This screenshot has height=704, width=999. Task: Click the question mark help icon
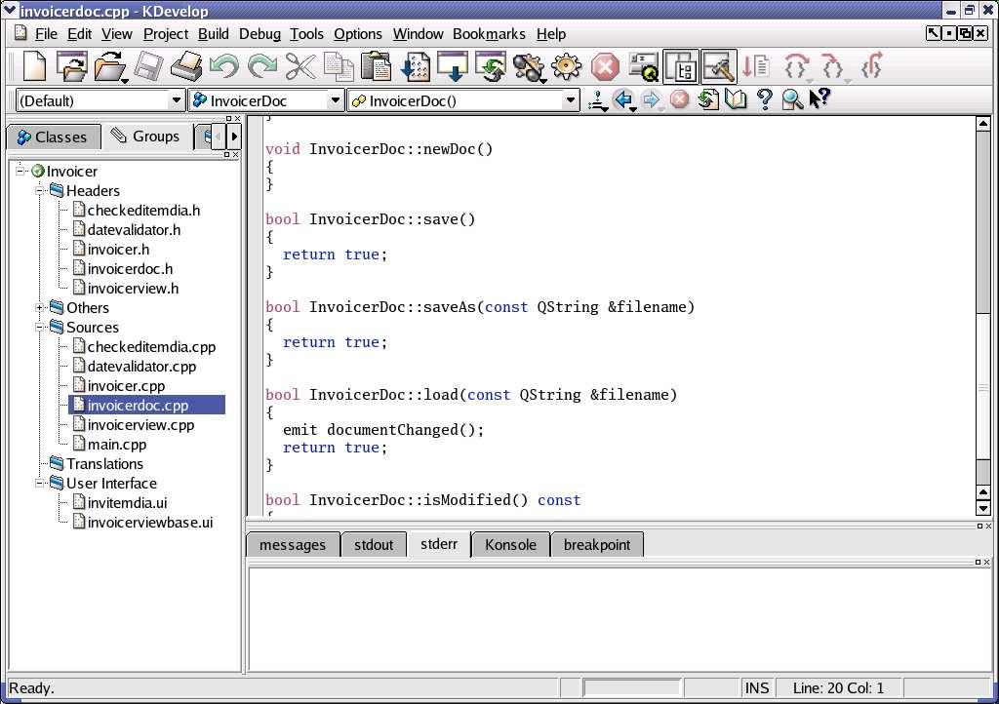coord(765,99)
